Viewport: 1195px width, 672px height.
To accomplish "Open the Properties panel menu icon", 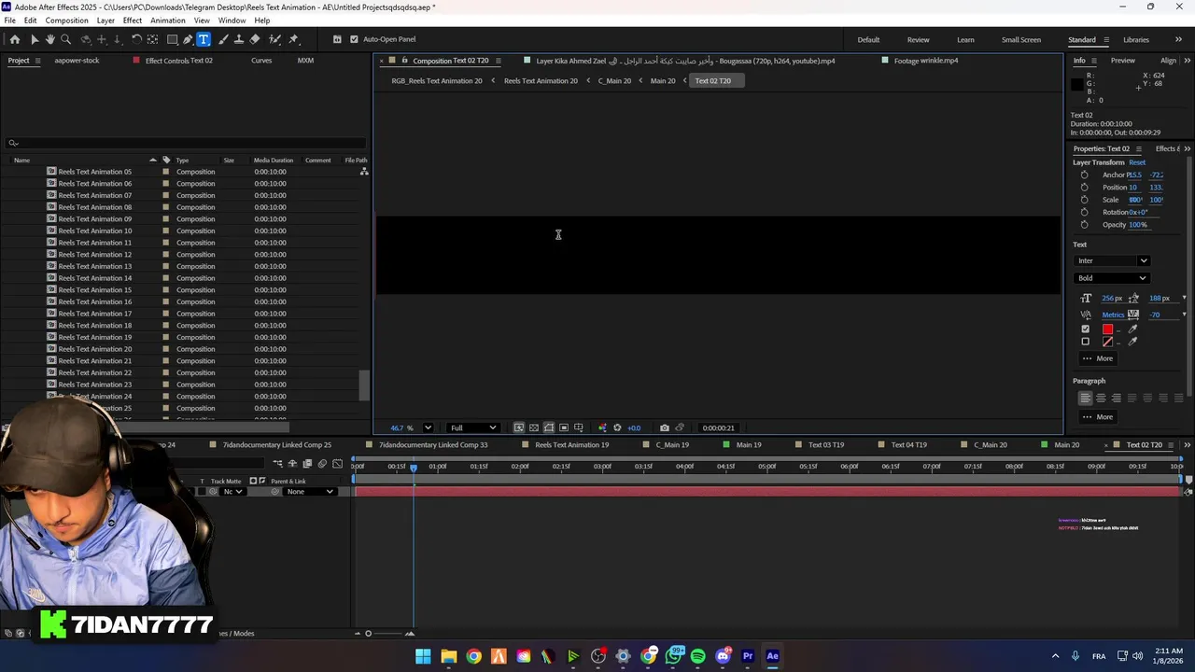I will point(1138,149).
